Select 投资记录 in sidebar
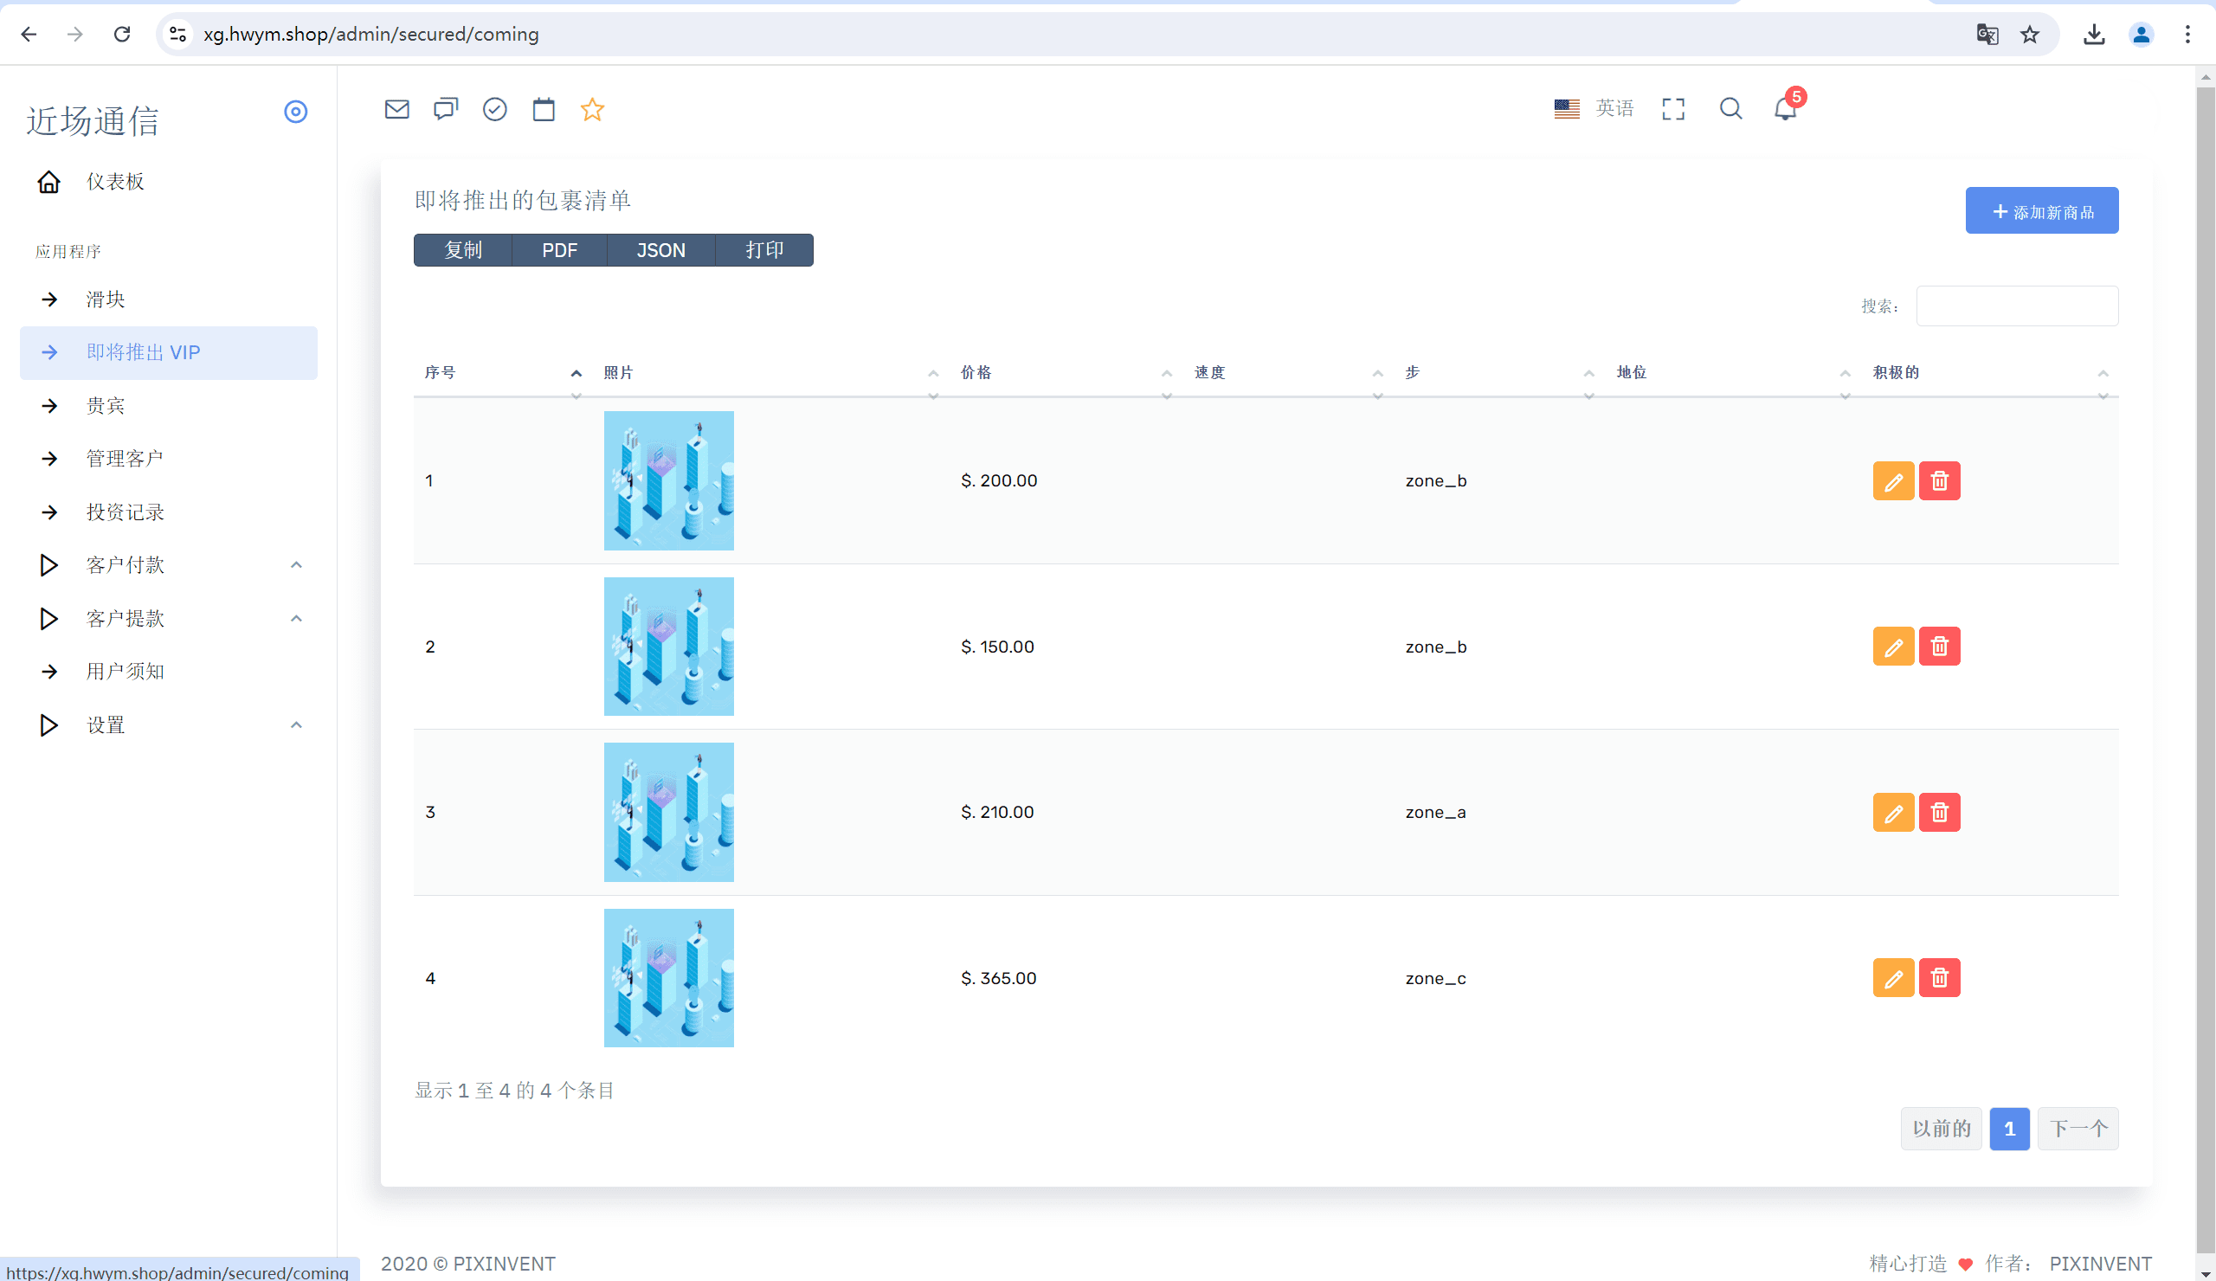 point(124,512)
